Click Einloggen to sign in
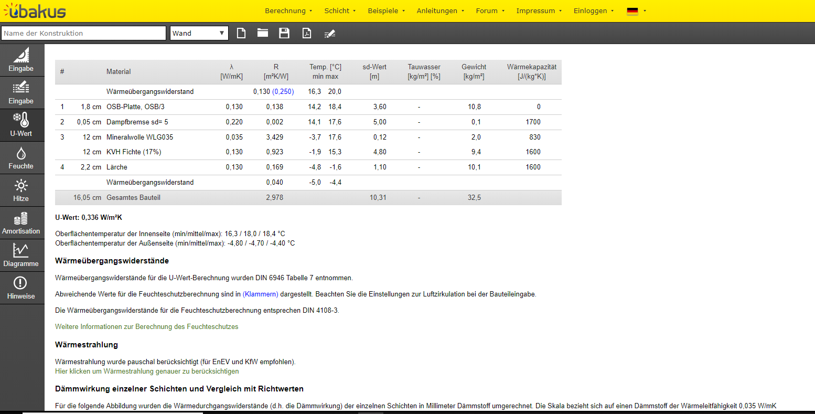Viewport: 815px width, 414px height. pos(593,10)
